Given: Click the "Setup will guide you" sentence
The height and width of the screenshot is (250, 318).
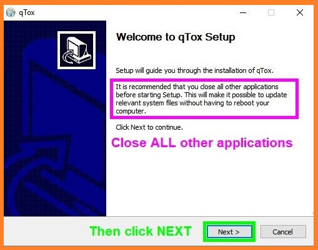Looking at the screenshot, I should click(x=194, y=70).
